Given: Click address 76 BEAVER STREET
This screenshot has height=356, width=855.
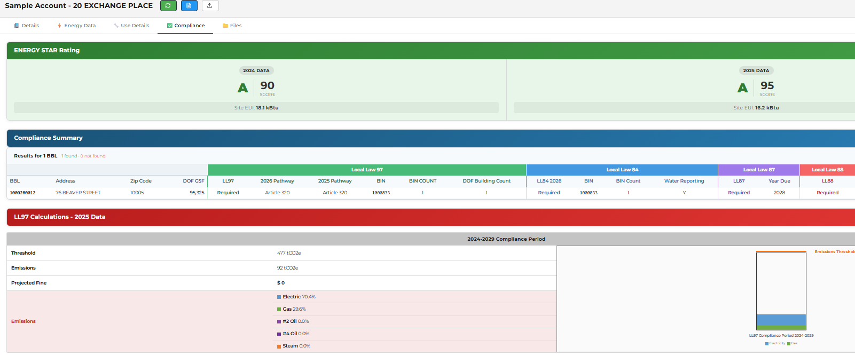Looking at the screenshot, I should pyautogui.click(x=78, y=193).
